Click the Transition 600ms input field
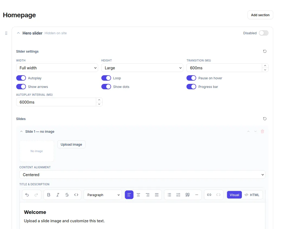This screenshot has width=287, height=229. pos(224,68)
